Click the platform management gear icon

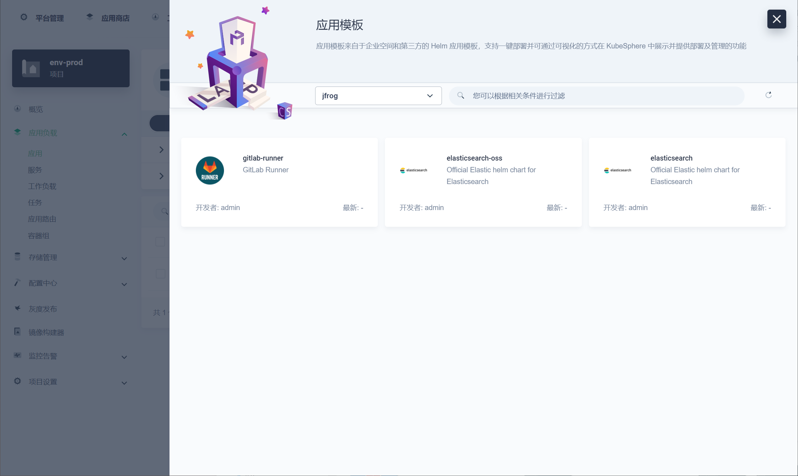[x=24, y=17]
